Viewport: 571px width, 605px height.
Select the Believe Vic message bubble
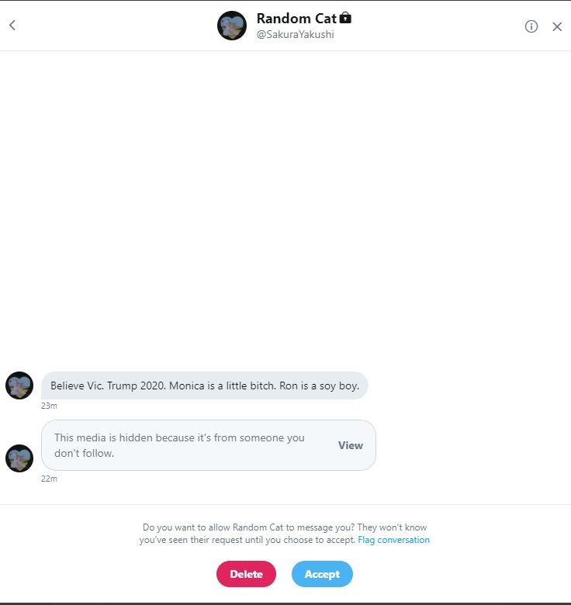pyautogui.click(x=205, y=385)
